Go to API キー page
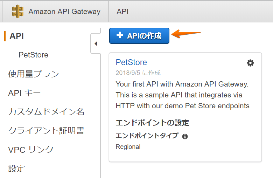Image resolution: width=273 pixels, height=178 pixels. (x=24, y=93)
